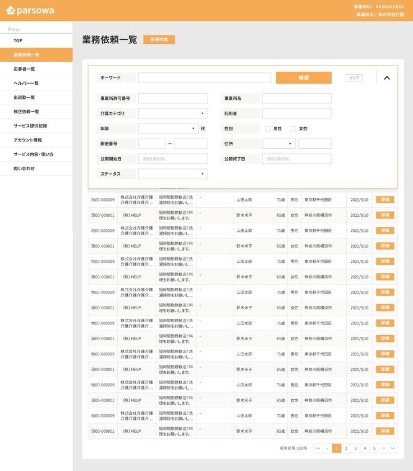The image size is (413, 471).
Task: Check the 男性 gender checkbox
Action: (268, 129)
